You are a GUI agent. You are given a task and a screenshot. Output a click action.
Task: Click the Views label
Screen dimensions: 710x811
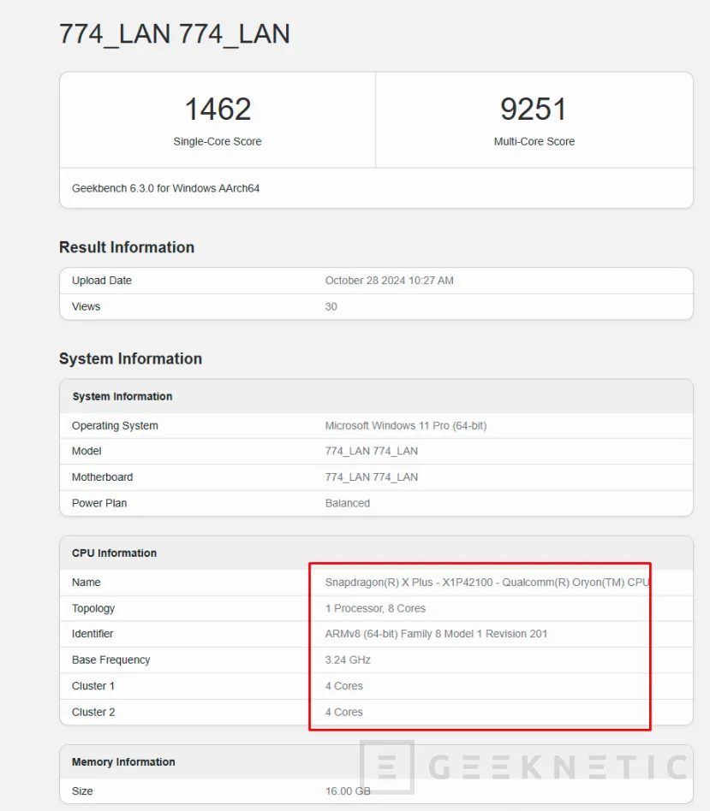pos(86,307)
